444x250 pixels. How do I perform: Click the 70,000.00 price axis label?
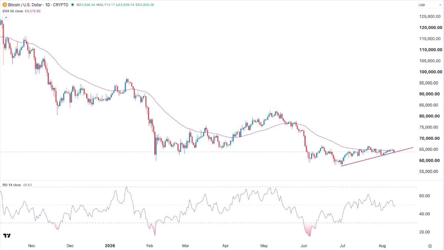(430, 139)
